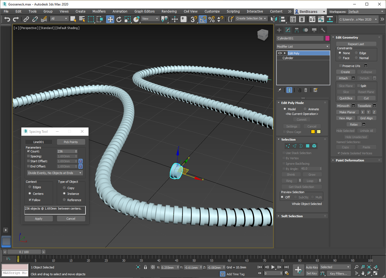386x278 pixels.
Task: Select the Select and Move tool
Action: (x=110, y=19)
